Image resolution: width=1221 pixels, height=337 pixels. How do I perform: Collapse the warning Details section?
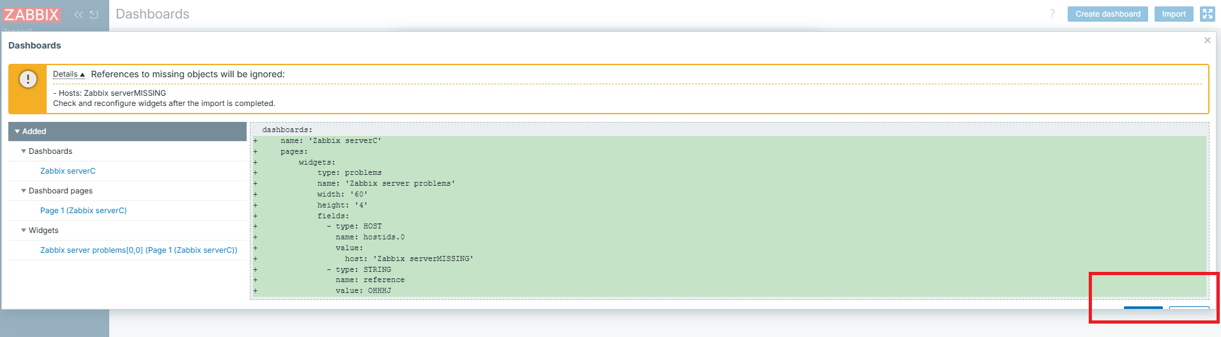tap(68, 74)
